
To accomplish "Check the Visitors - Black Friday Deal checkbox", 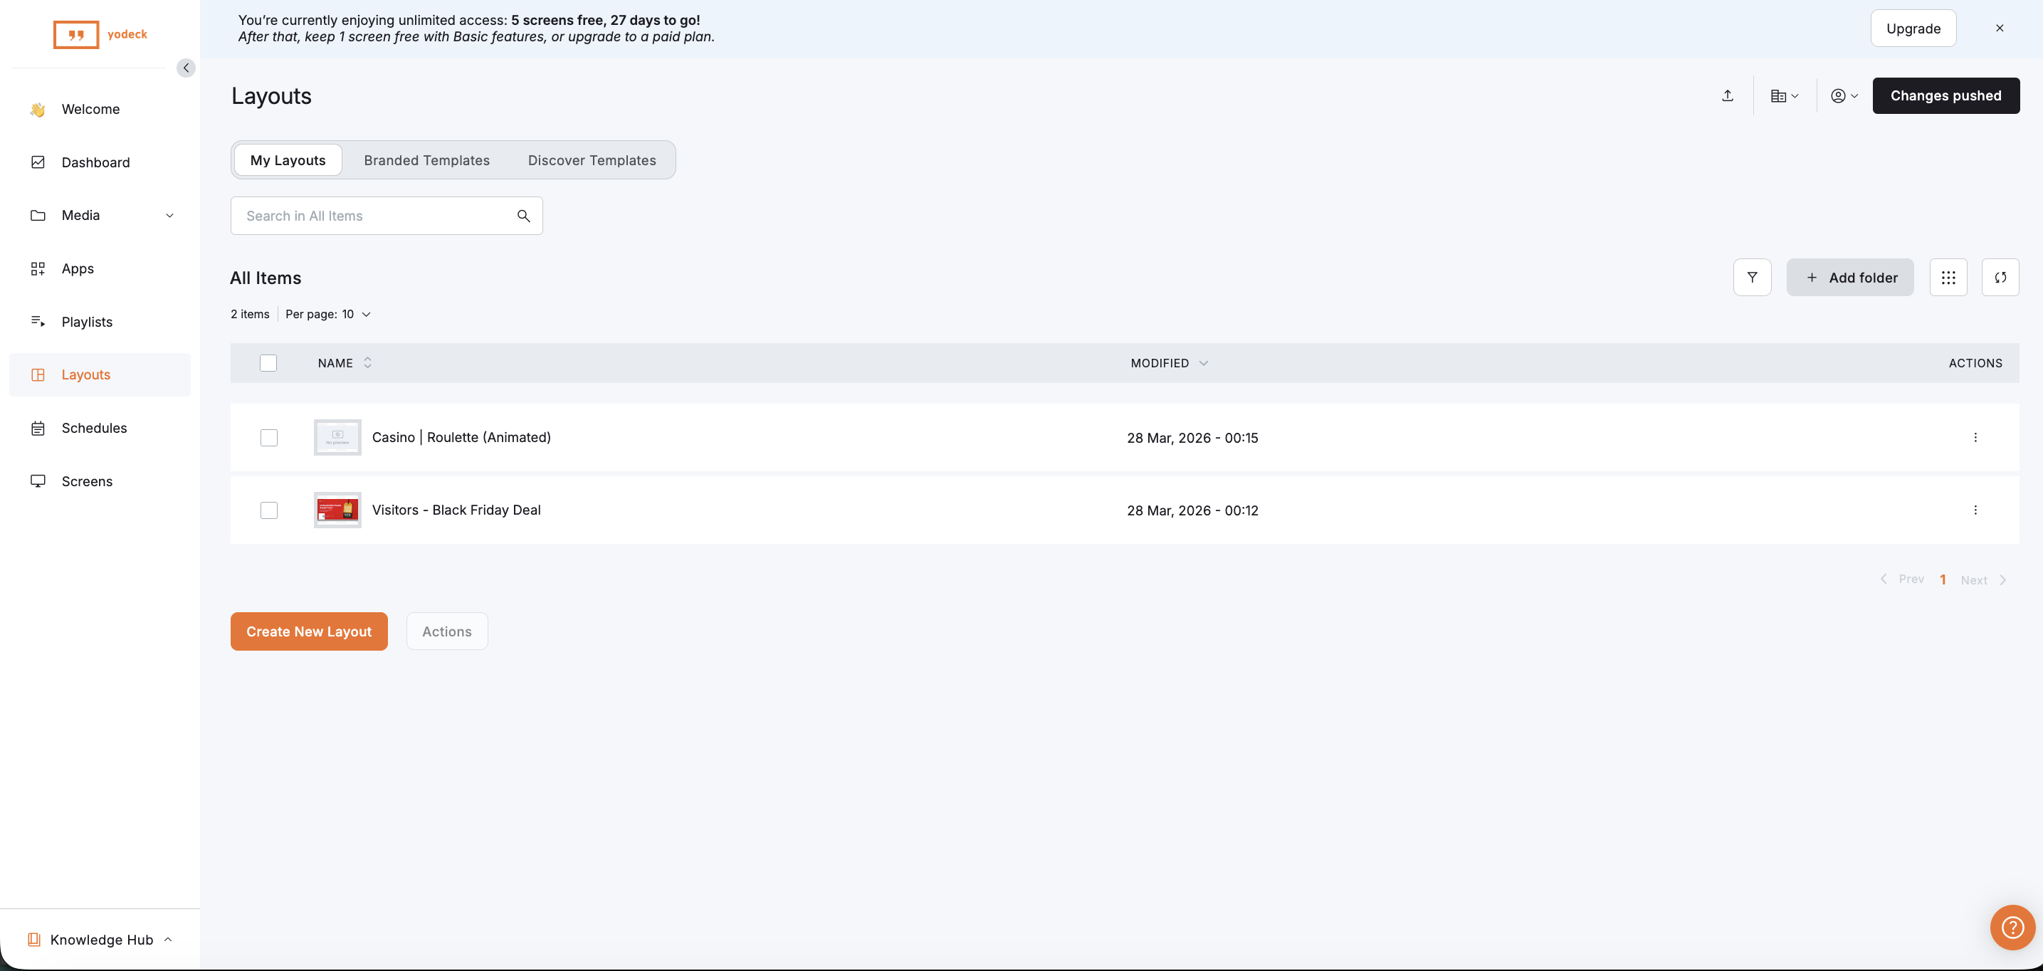I will click(269, 510).
